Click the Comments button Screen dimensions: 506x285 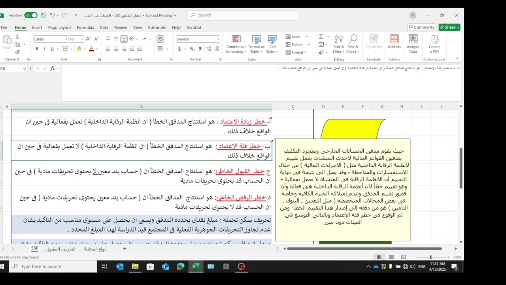pos(421,27)
